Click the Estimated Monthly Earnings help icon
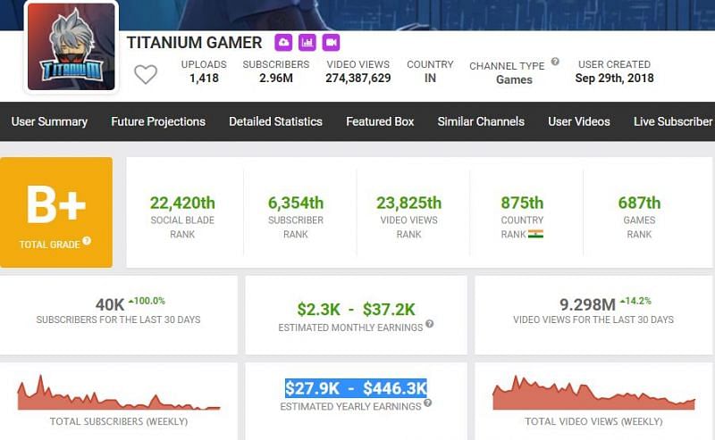Image resolution: width=715 pixels, height=440 pixels. (x=430, y=325)
